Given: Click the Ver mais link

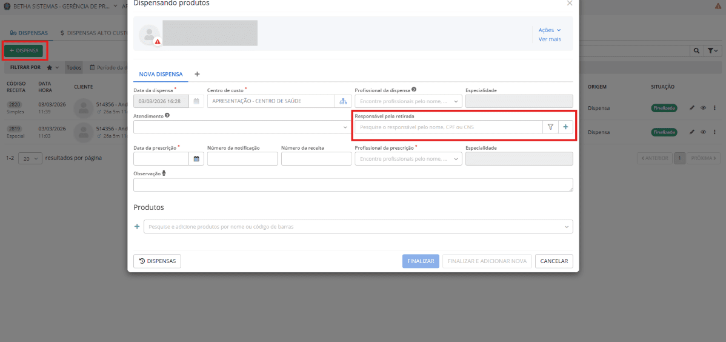Looking at the screenshot, I should click(550, 39).
